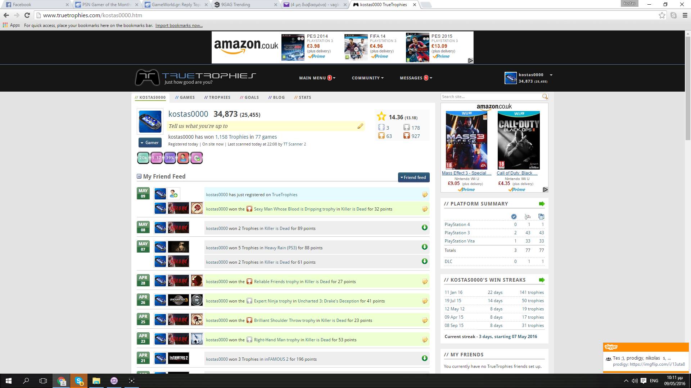The width and height of the screenshot is (691, 388).
Task: Open the Main Menu dropdown
Action: [317, 78]
